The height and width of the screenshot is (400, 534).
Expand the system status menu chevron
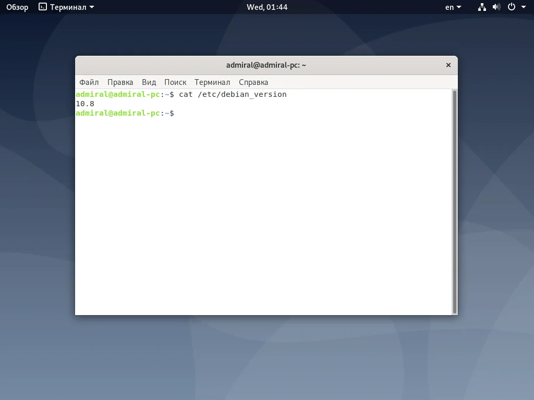[x=524, y=7]
